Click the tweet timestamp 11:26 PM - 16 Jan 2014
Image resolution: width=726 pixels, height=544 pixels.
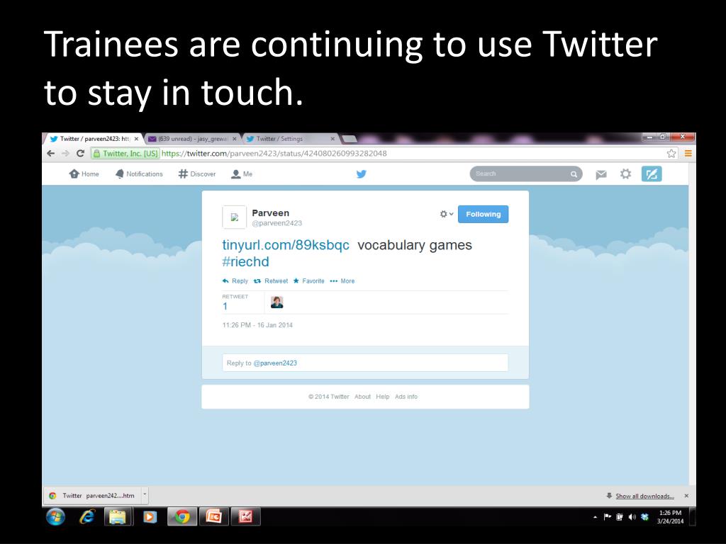click(x=257, y=325)
